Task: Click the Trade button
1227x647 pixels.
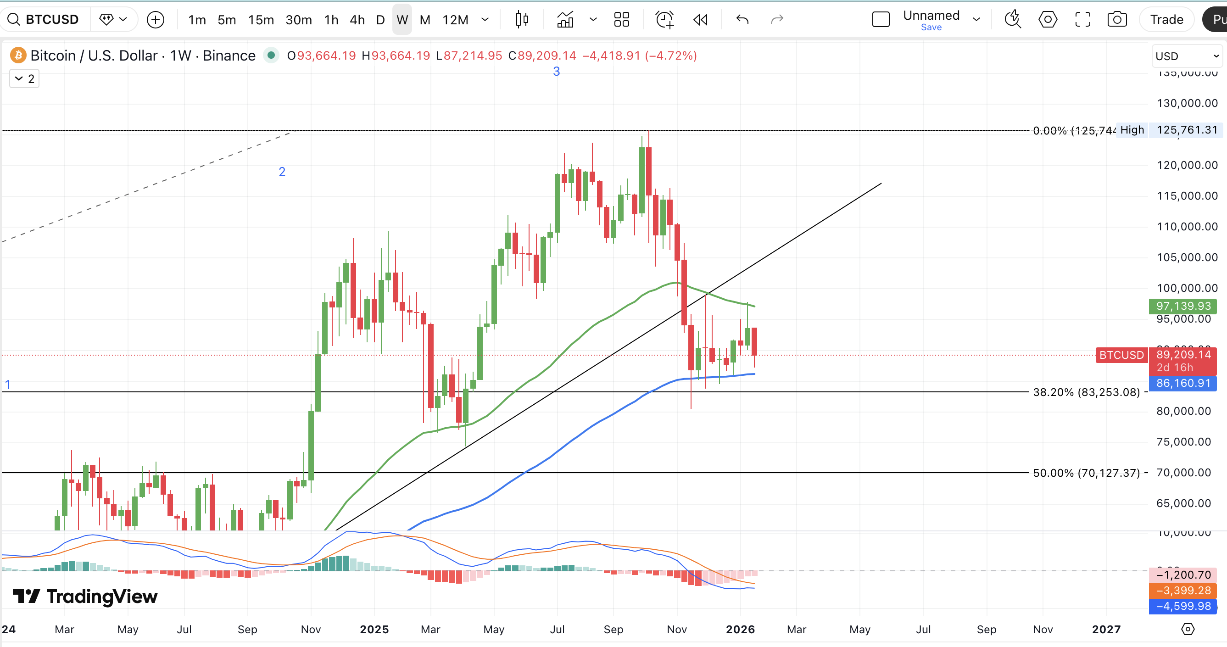Action: (1166, 20)
